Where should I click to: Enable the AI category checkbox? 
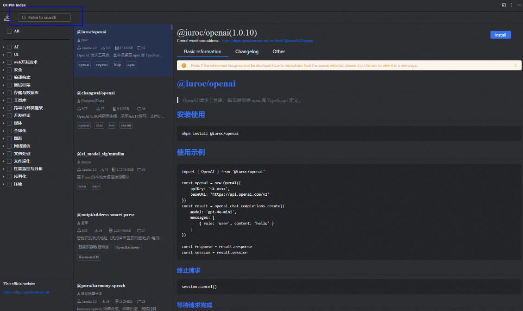[x=9, y=47]
